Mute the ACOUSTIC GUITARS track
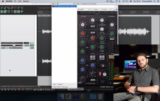The image size is (160, 101). (x=31, y=43)
